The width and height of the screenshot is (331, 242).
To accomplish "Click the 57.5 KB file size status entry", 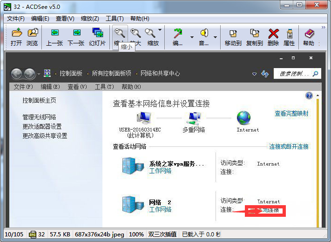I will (60, 235).
